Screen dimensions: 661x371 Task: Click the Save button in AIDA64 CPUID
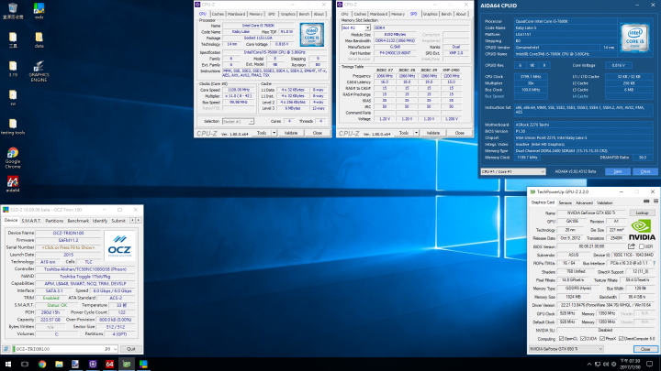[617, 170]
